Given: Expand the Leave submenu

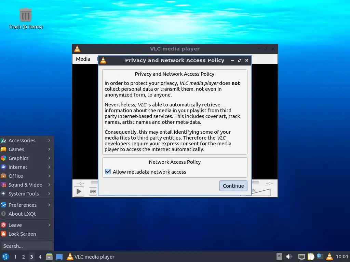Looking at the screenshot, I should [x=27, y=225].
